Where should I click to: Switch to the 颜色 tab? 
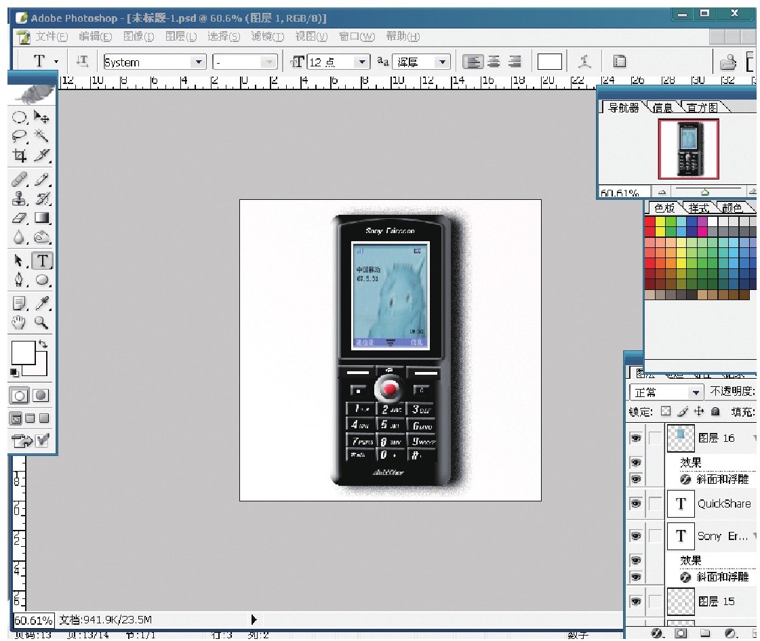[x=732, y=208]
